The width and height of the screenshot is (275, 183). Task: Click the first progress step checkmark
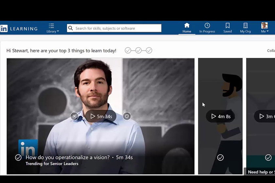128,50
